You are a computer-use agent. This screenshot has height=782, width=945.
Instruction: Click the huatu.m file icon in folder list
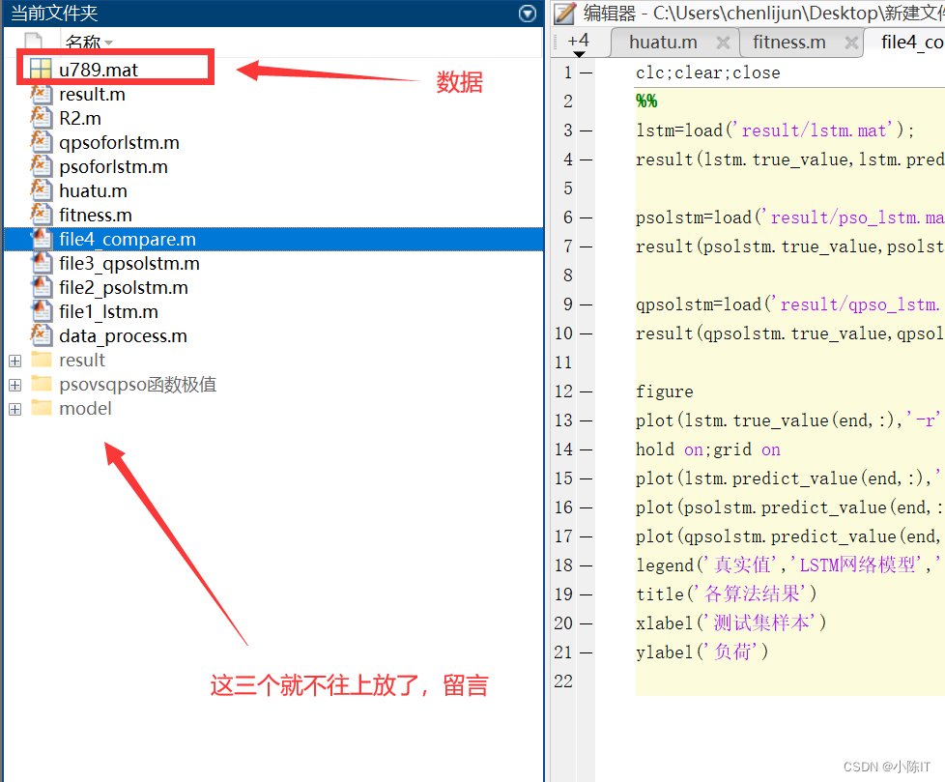41,190
